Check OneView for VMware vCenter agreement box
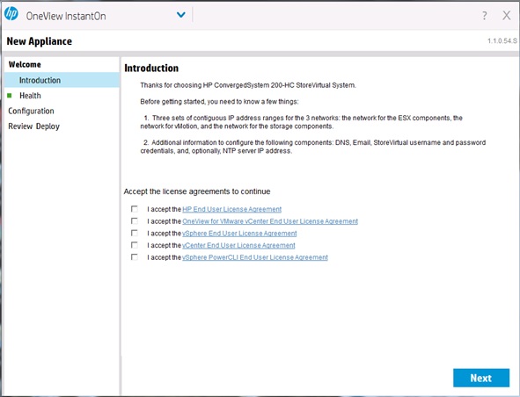520x397 pixels. (x=135, y=220)
